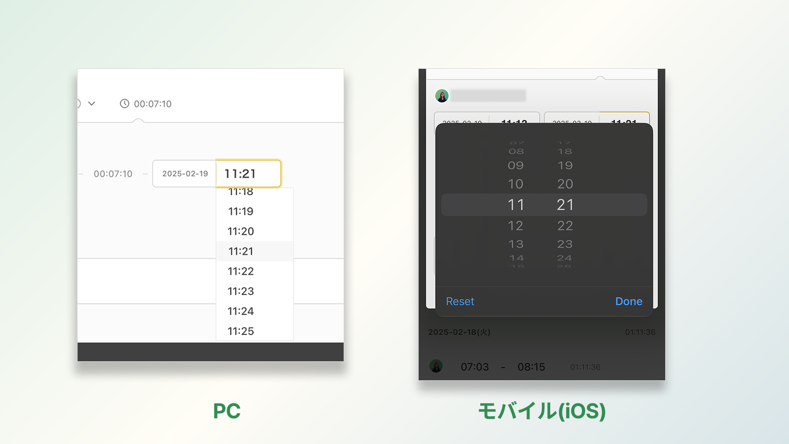Tap the 08:15 end time in the entry

(531, 367)
